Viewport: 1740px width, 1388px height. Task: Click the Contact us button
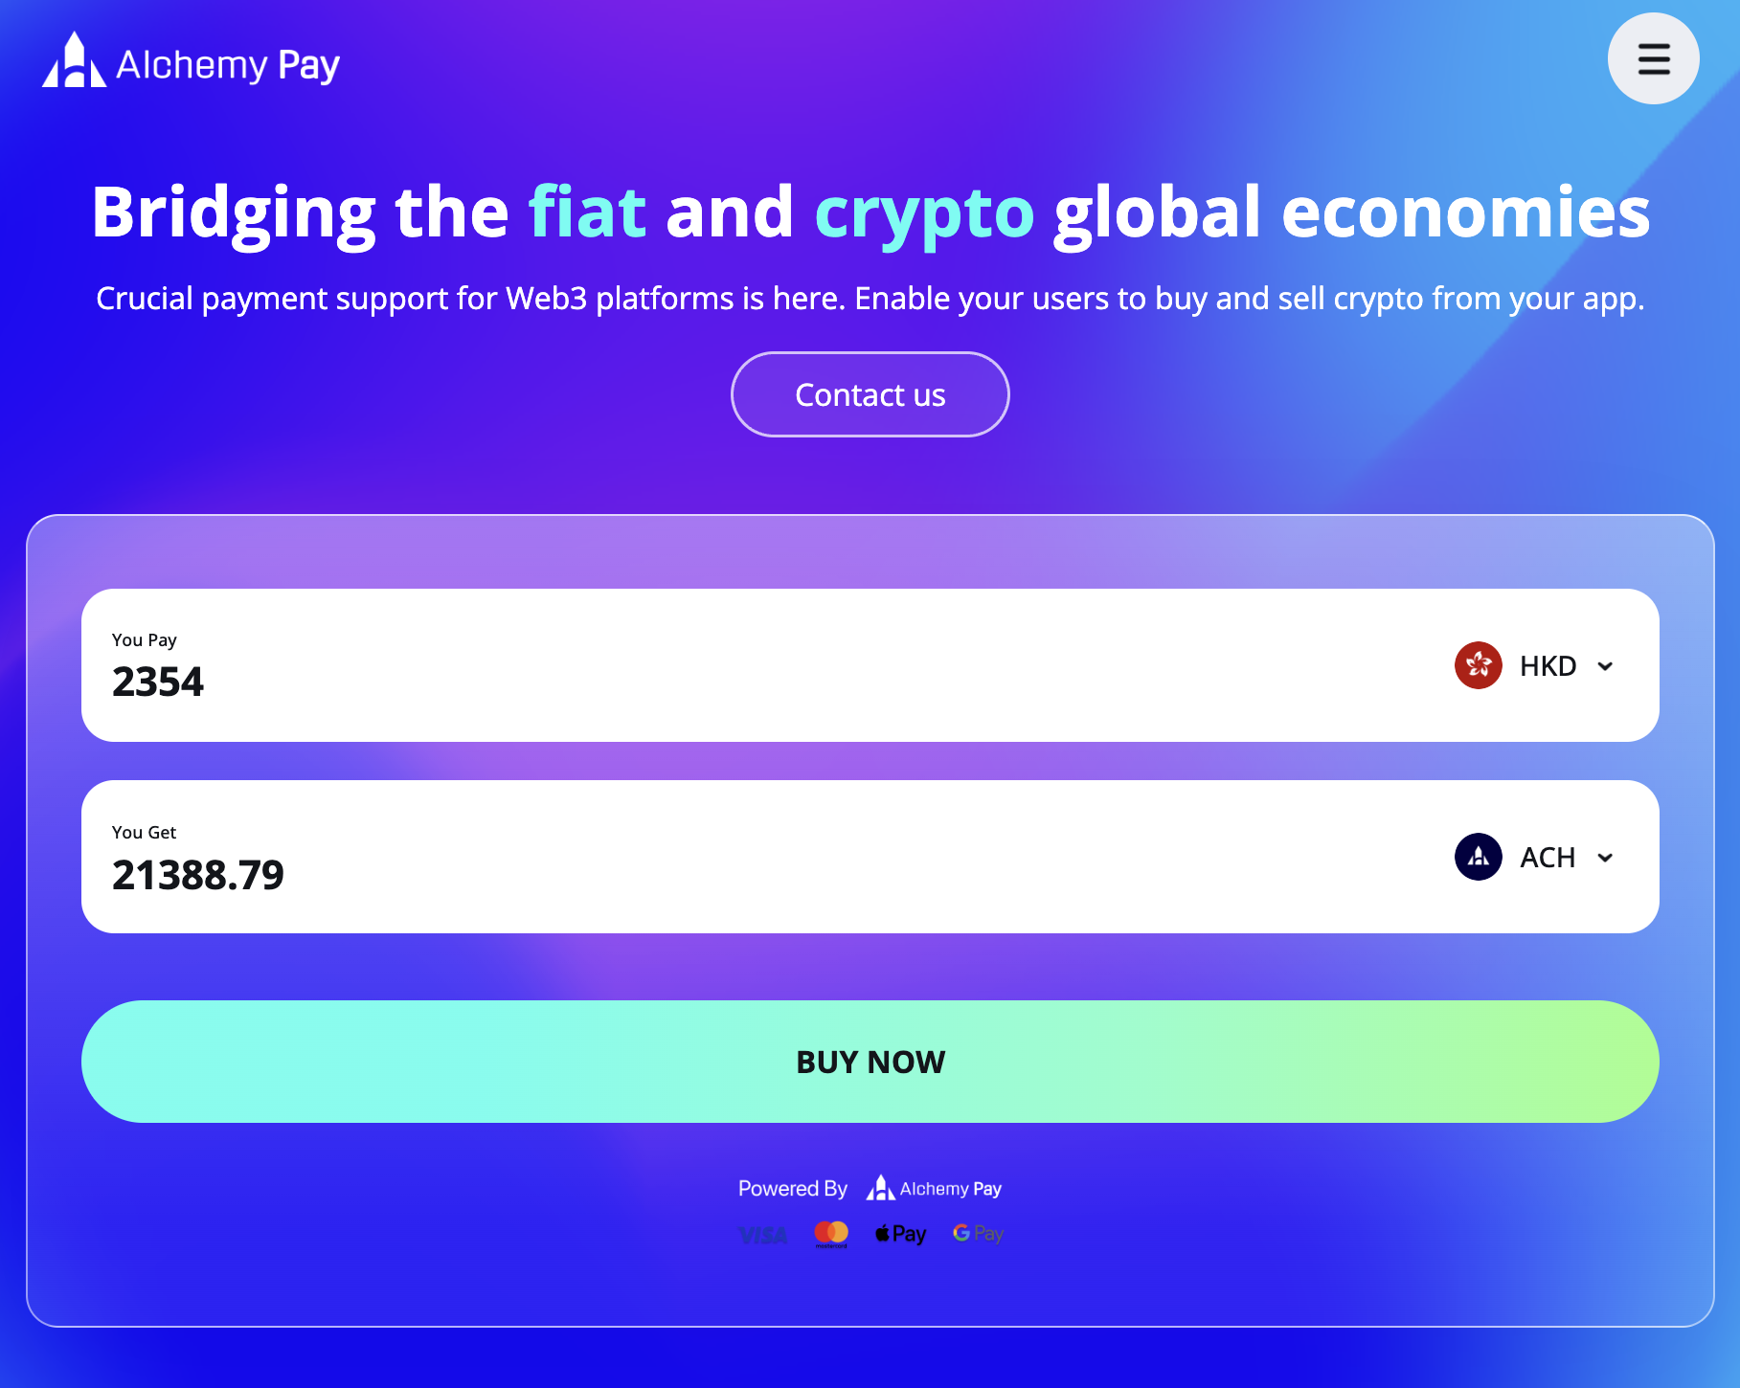pos(870,394)
